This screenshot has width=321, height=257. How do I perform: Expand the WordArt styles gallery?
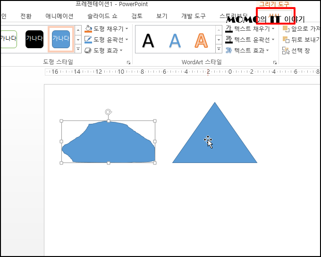click(x=219, y=49)
